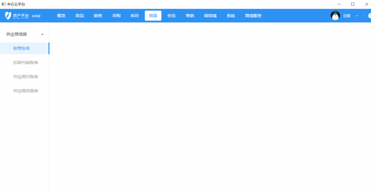371x191 pixels.
Task: Open 供应商结算单 in the sidebar
Action: click(x=25, y=91)
